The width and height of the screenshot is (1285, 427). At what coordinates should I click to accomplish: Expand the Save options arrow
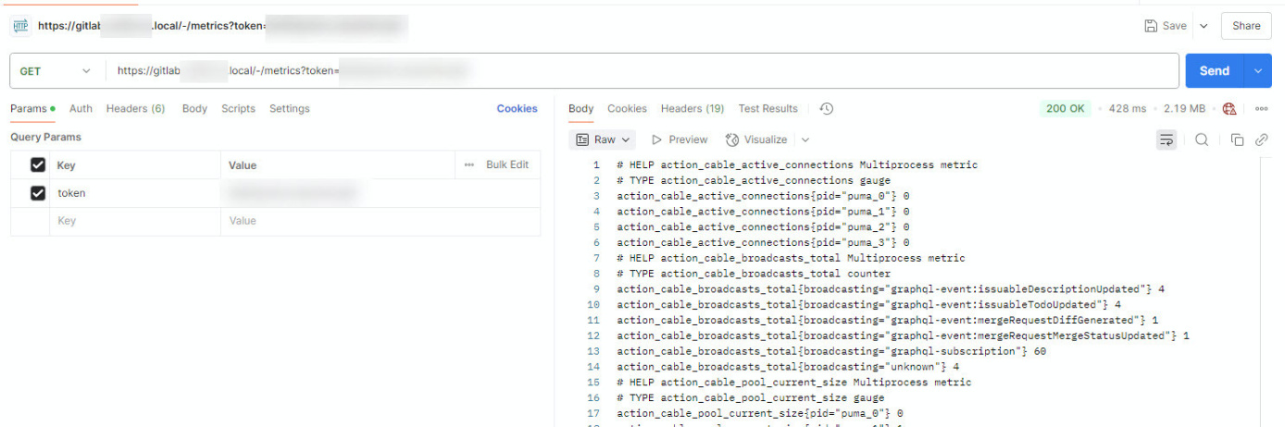[x=1204, y=26]
